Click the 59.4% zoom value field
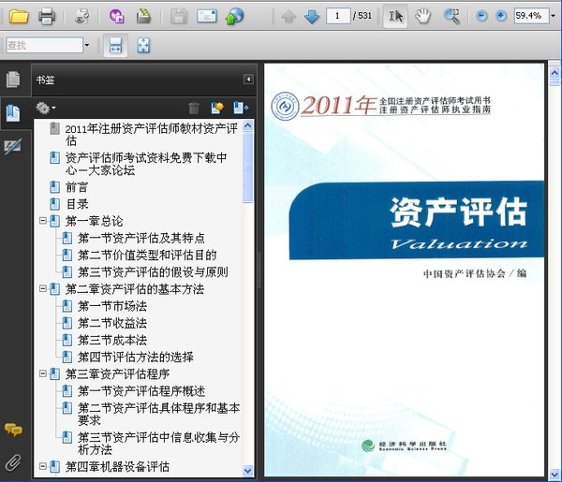 (x=531, y=15)
